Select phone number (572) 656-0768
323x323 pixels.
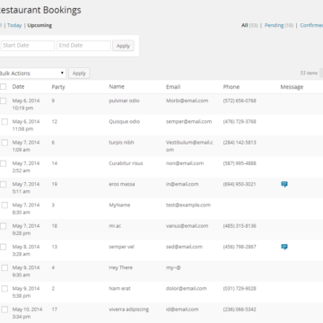[240, 100]
